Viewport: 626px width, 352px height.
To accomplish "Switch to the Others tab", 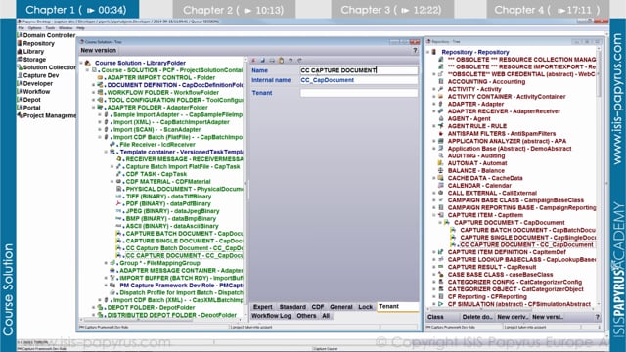I will pyautogui.click(x=306, y=316).
